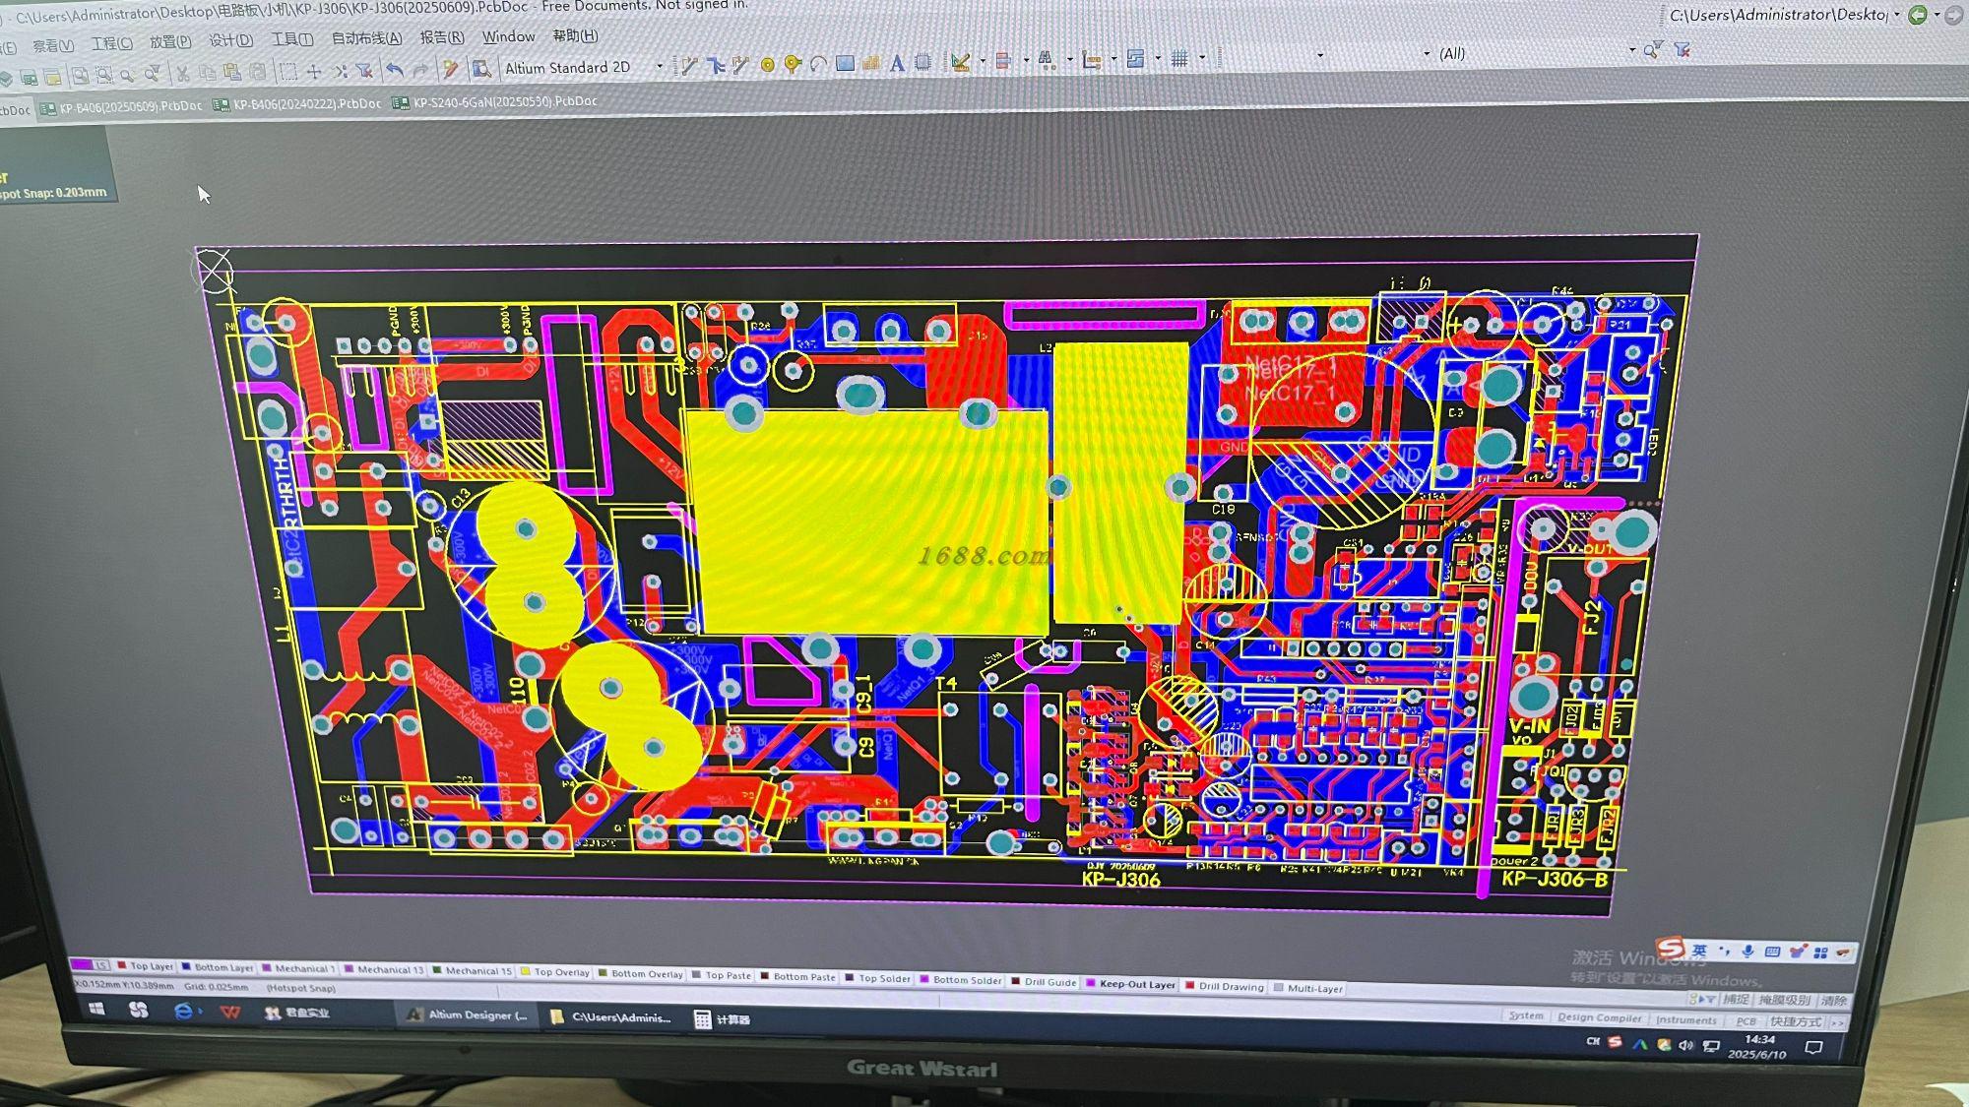Click the green Back navigation arrow
The height and width of the screenshot is (1107, 1969).
click(x=1918, y=15)
